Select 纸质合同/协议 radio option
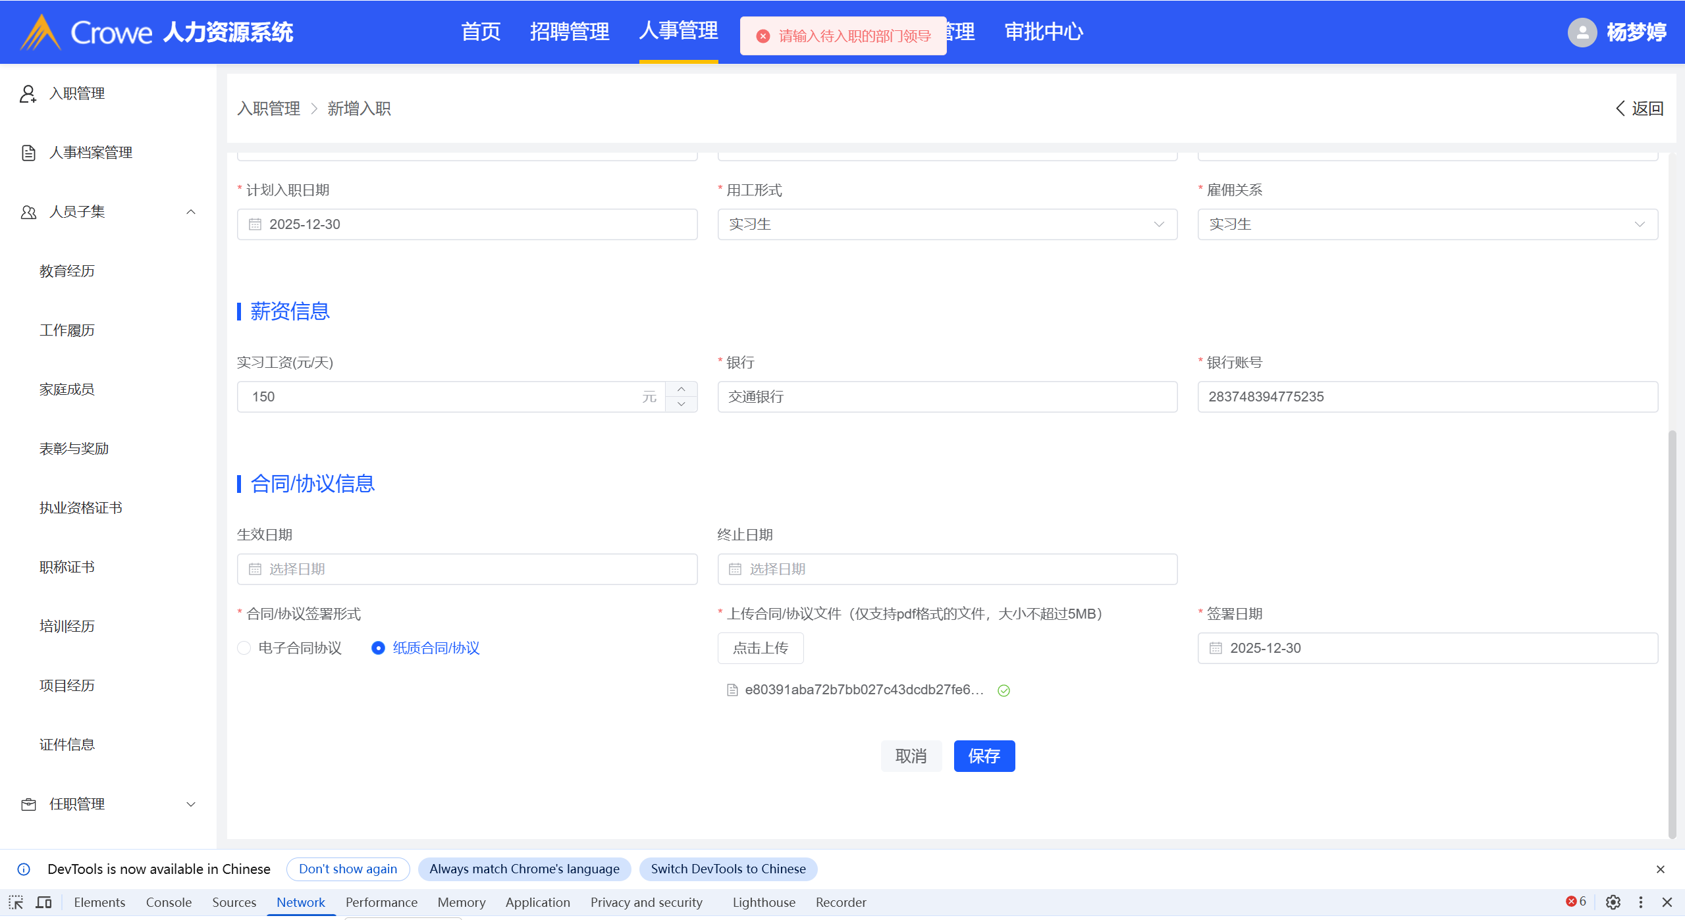This screenshot has width=1685, height=920. point(378,648)
